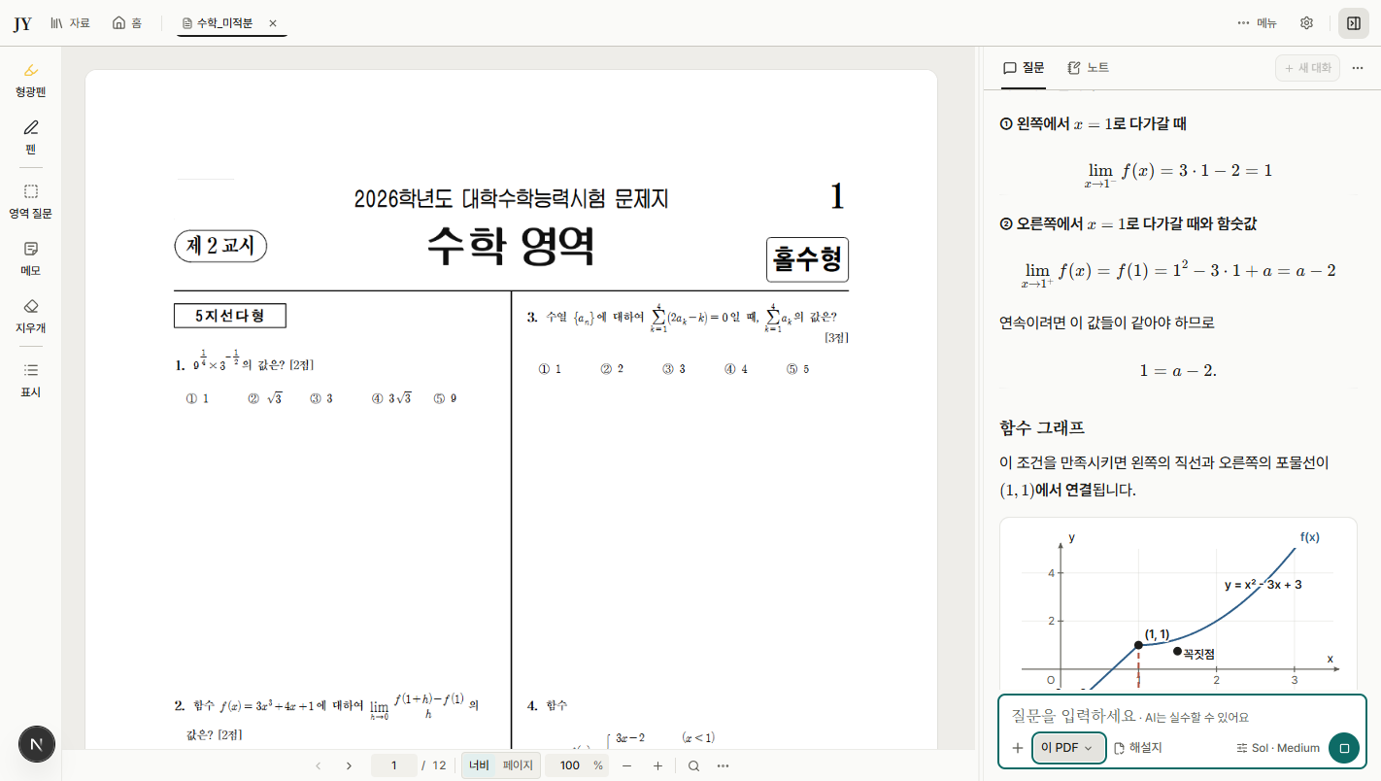
Task: Edit the page number field
Action: (394, 765)
